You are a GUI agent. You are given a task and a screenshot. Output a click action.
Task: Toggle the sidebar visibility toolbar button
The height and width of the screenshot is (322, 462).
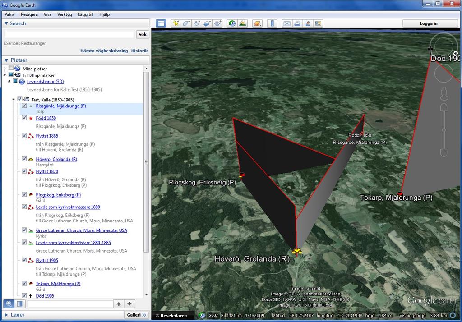pyautogui.click(x=161, y=23)
